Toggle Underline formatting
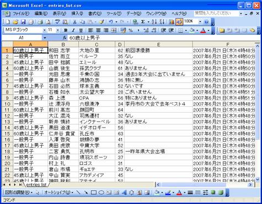Screen dimensions: 262x204 click(x=81, y=30)
